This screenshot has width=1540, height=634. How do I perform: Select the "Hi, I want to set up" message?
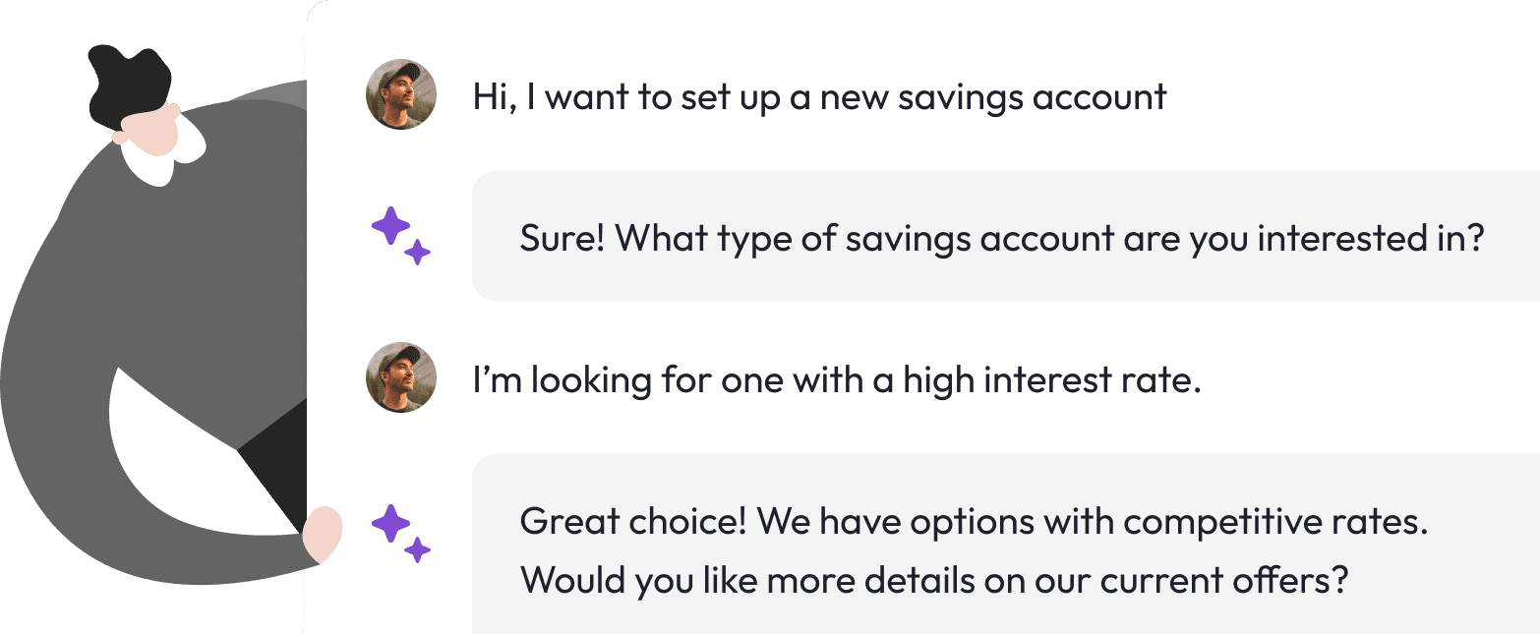click(x=819, y=96)
